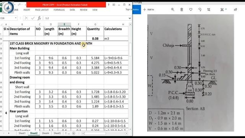Delete the image with trash icon
Viewport: 245px width, 138px height.
pyautogui.click(x=181, y=10)
